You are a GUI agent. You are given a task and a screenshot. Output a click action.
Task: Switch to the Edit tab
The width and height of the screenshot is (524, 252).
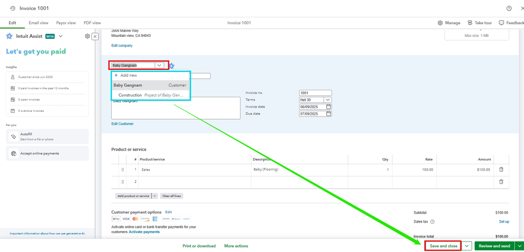coord(13,23)
